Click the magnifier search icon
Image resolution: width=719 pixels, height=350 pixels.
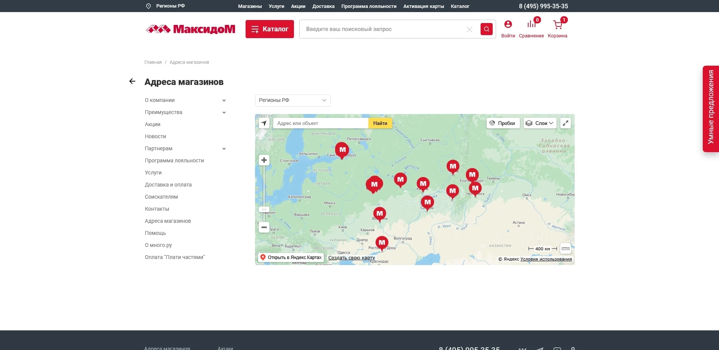(x=486, y=29)
